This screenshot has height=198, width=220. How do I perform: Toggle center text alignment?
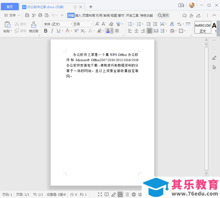tap(136, 31)
